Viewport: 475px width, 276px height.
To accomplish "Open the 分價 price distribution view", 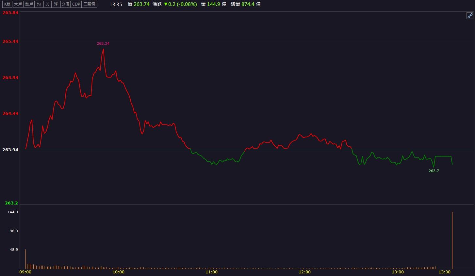I will 65,4.
